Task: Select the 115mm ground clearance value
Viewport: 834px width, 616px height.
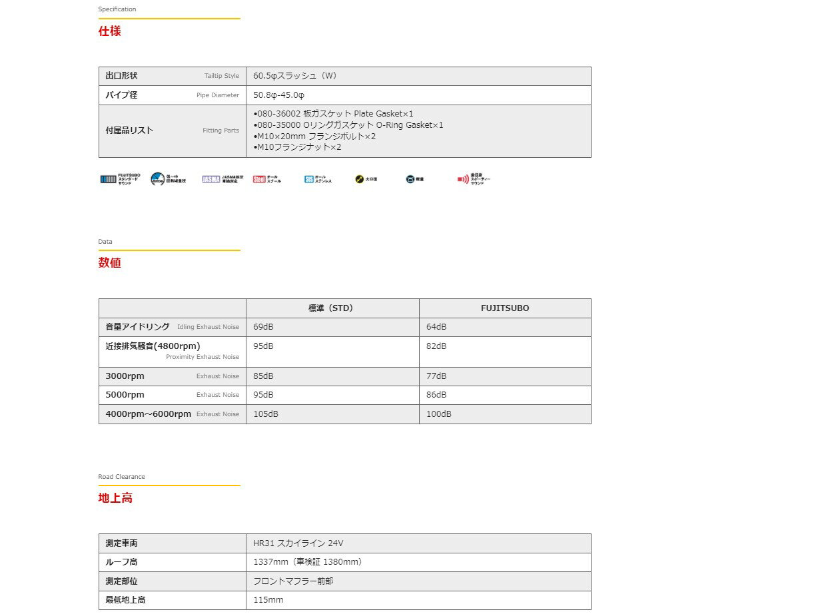Action: (268, 600)
